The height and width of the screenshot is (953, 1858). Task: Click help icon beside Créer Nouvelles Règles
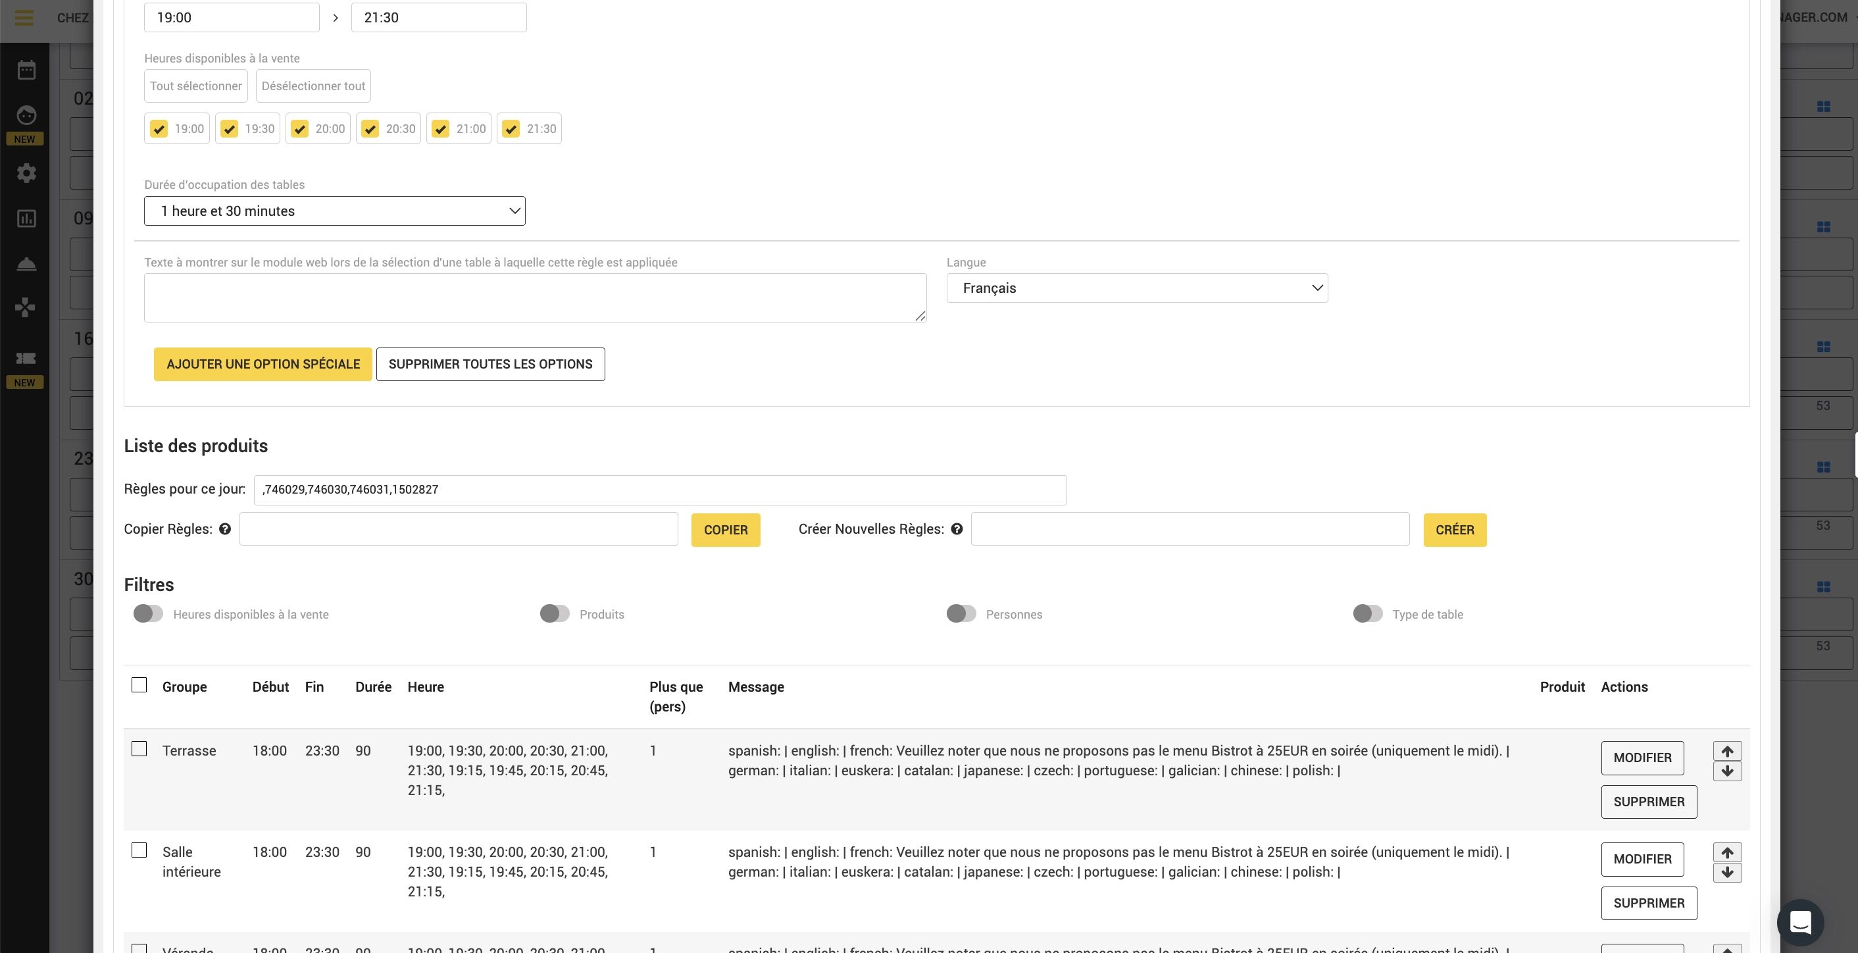[x=957, y=530]
